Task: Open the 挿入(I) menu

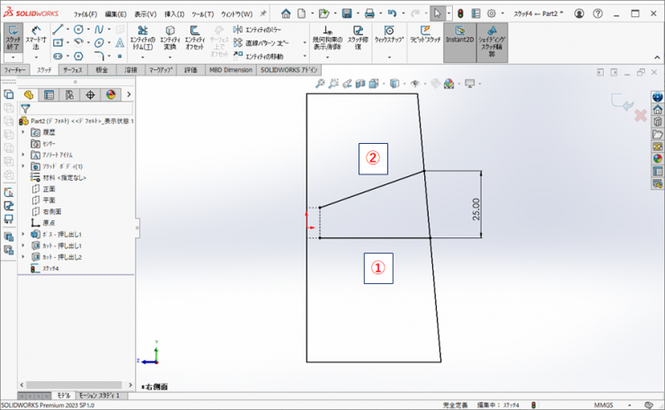Action: click(174, 14)
